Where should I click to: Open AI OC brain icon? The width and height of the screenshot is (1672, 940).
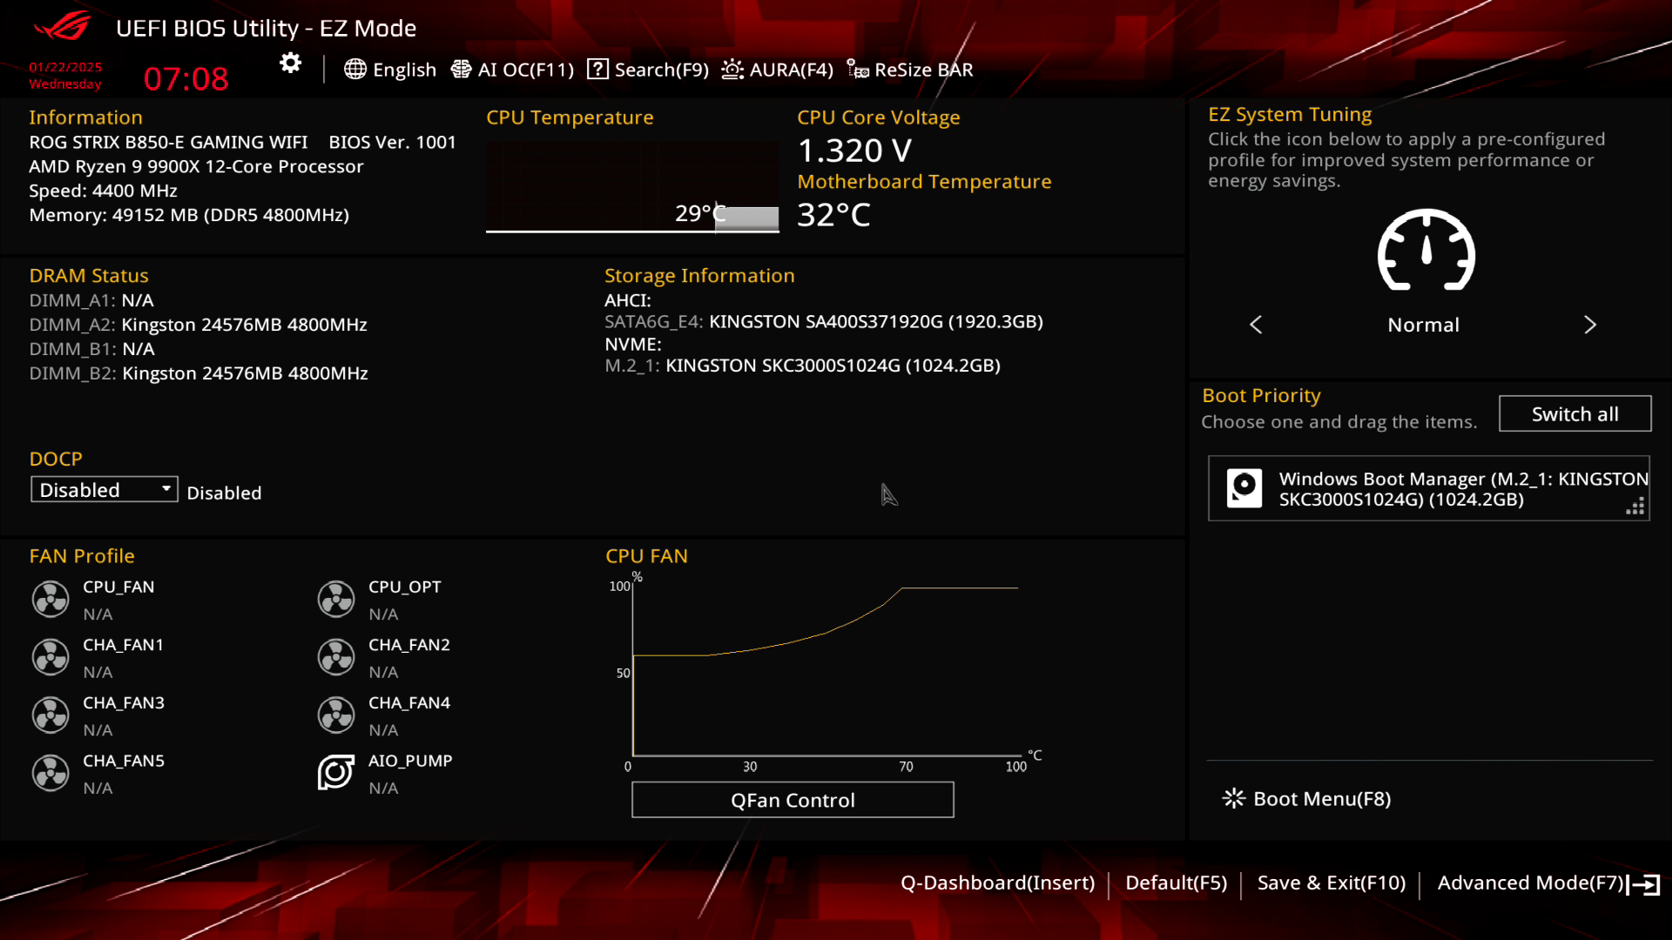tap(461, 70)
